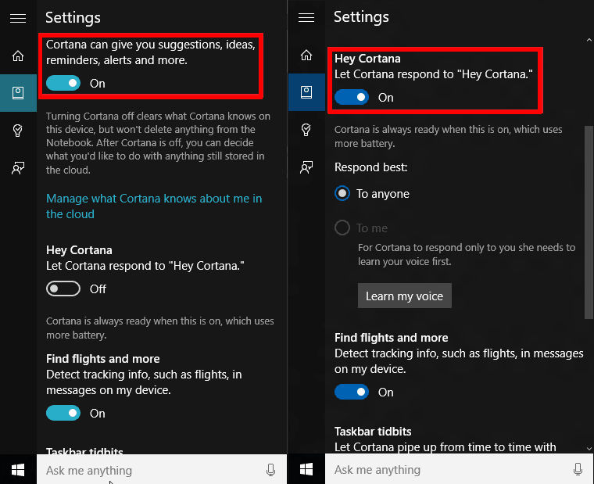Disable Find flights toggle in right panel
The width and height of the screenshot is (594, 484).
[x=352, y=392]
